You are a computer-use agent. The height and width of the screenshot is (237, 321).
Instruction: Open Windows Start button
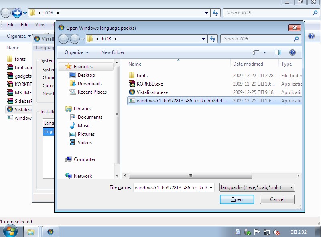point(10,231)
